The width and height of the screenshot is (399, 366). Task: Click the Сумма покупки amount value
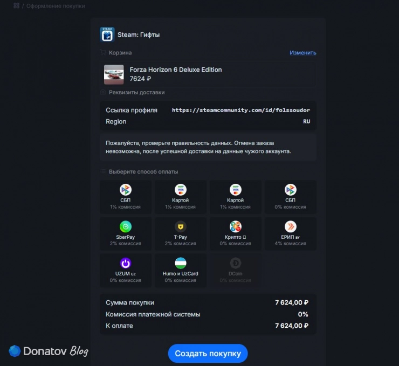pyautogui.click(x=292, y=303)
